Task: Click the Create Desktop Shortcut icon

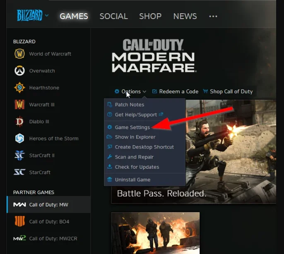Action: point(110,147)
